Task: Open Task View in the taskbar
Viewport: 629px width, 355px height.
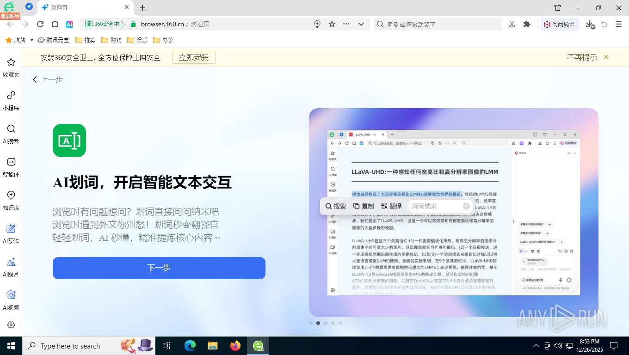Action: (166, 346)
